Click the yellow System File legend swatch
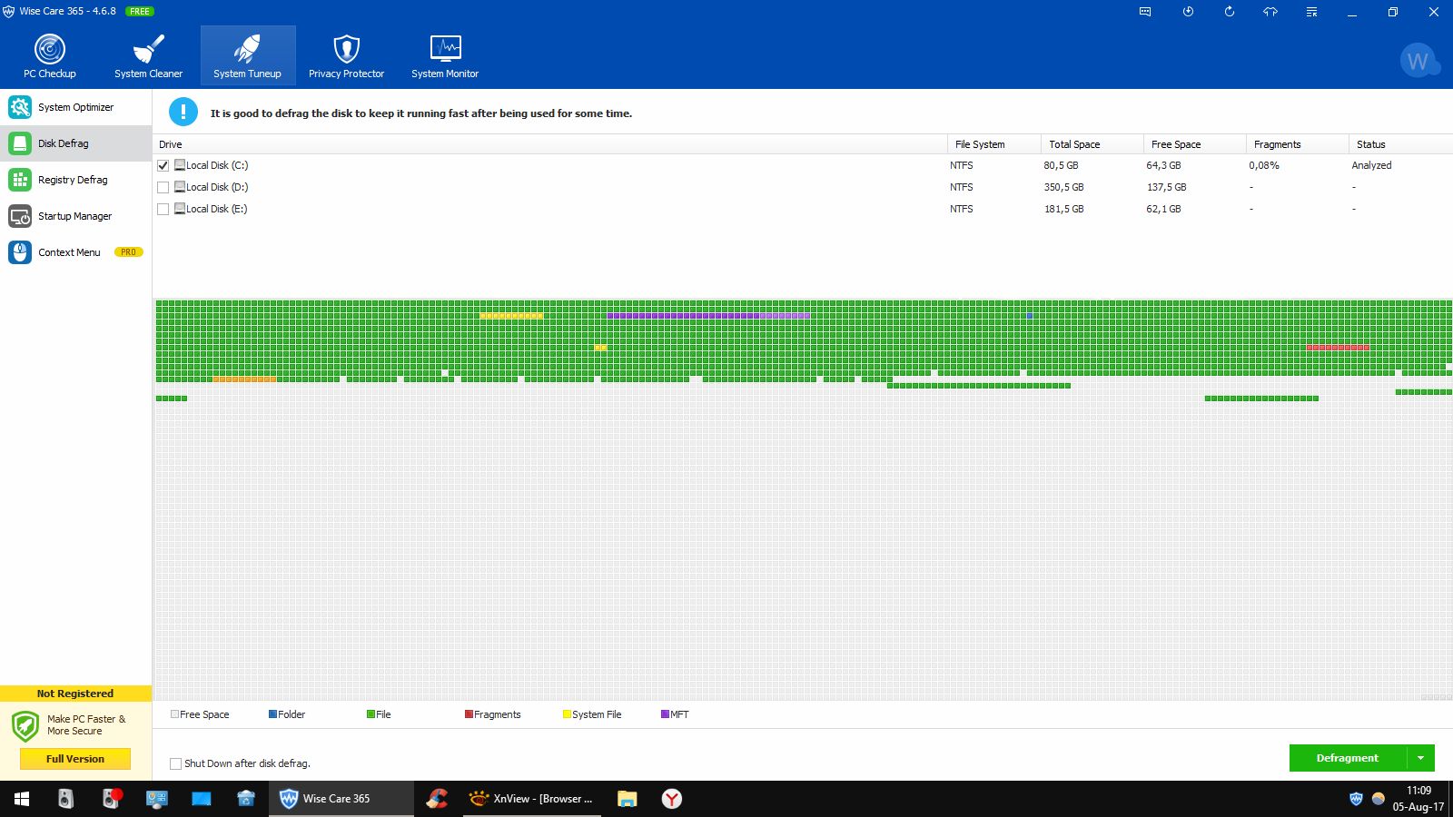The height and width of the screenshot is (817, 1453). pyautogui.click(x=567, y=714)
